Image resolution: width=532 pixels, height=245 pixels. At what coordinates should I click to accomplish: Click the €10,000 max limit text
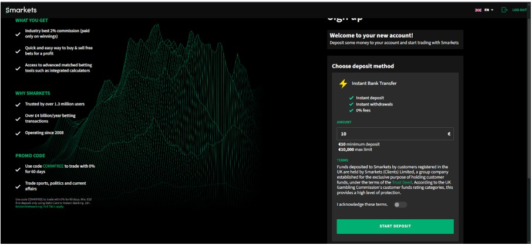click(355, 149)
